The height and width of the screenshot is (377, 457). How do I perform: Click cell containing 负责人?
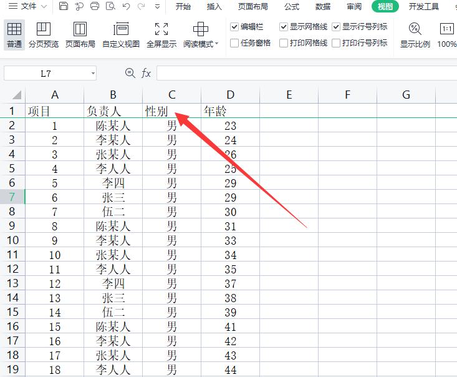point(113,111)
